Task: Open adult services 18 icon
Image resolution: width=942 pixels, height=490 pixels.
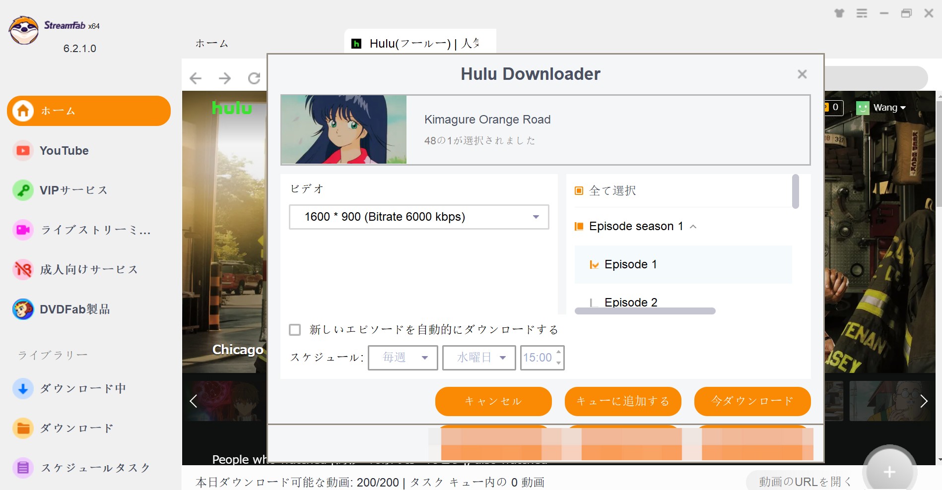Action: point(23,269)
